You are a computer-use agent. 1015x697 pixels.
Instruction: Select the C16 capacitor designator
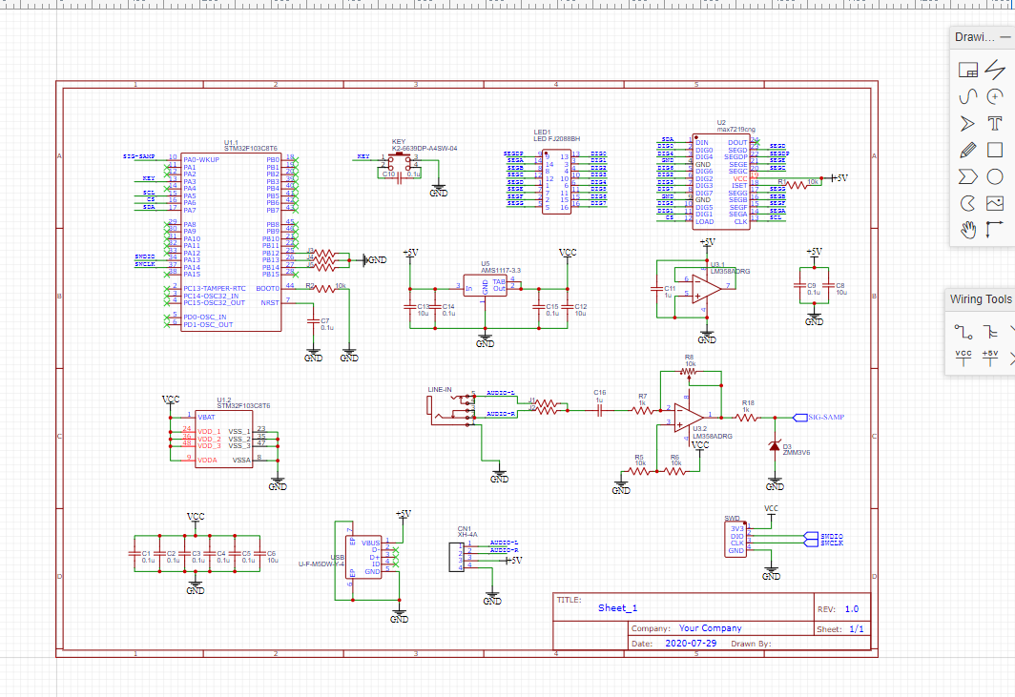click(600, 393)
